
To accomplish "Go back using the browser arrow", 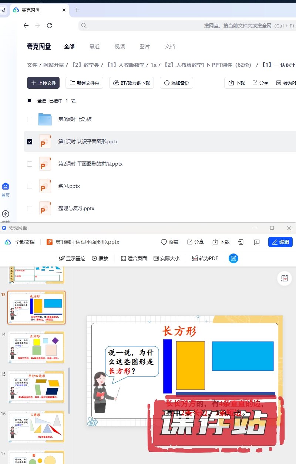I will click(x=26, y=26).
